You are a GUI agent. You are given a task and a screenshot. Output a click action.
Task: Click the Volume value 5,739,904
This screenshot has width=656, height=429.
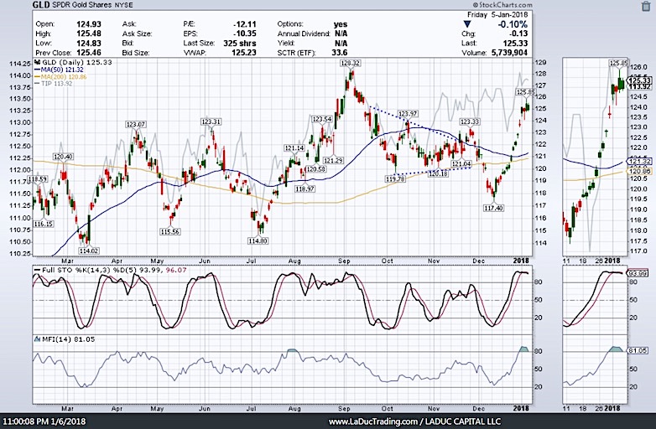(508, 53)
